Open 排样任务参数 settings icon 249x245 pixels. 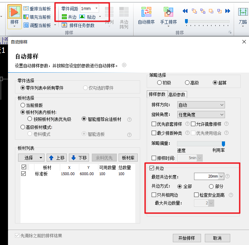coord(64,25)
